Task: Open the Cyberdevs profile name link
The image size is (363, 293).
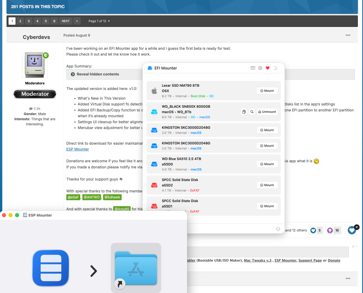Action: point(36,37)
